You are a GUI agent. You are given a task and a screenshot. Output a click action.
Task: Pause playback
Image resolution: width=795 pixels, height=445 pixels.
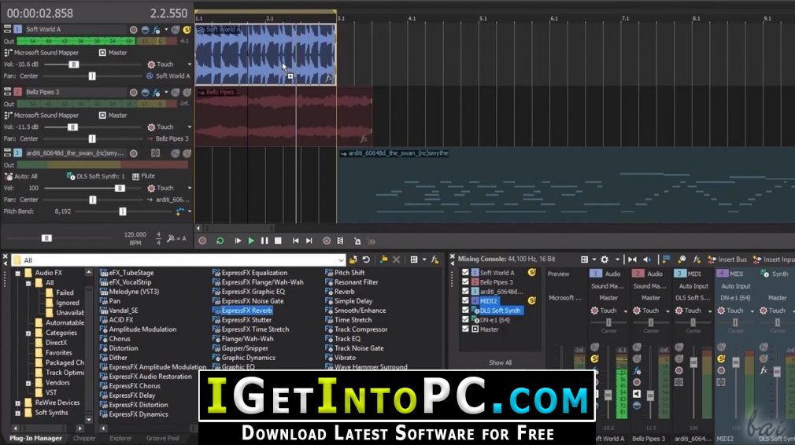click(x=264, y=241)
